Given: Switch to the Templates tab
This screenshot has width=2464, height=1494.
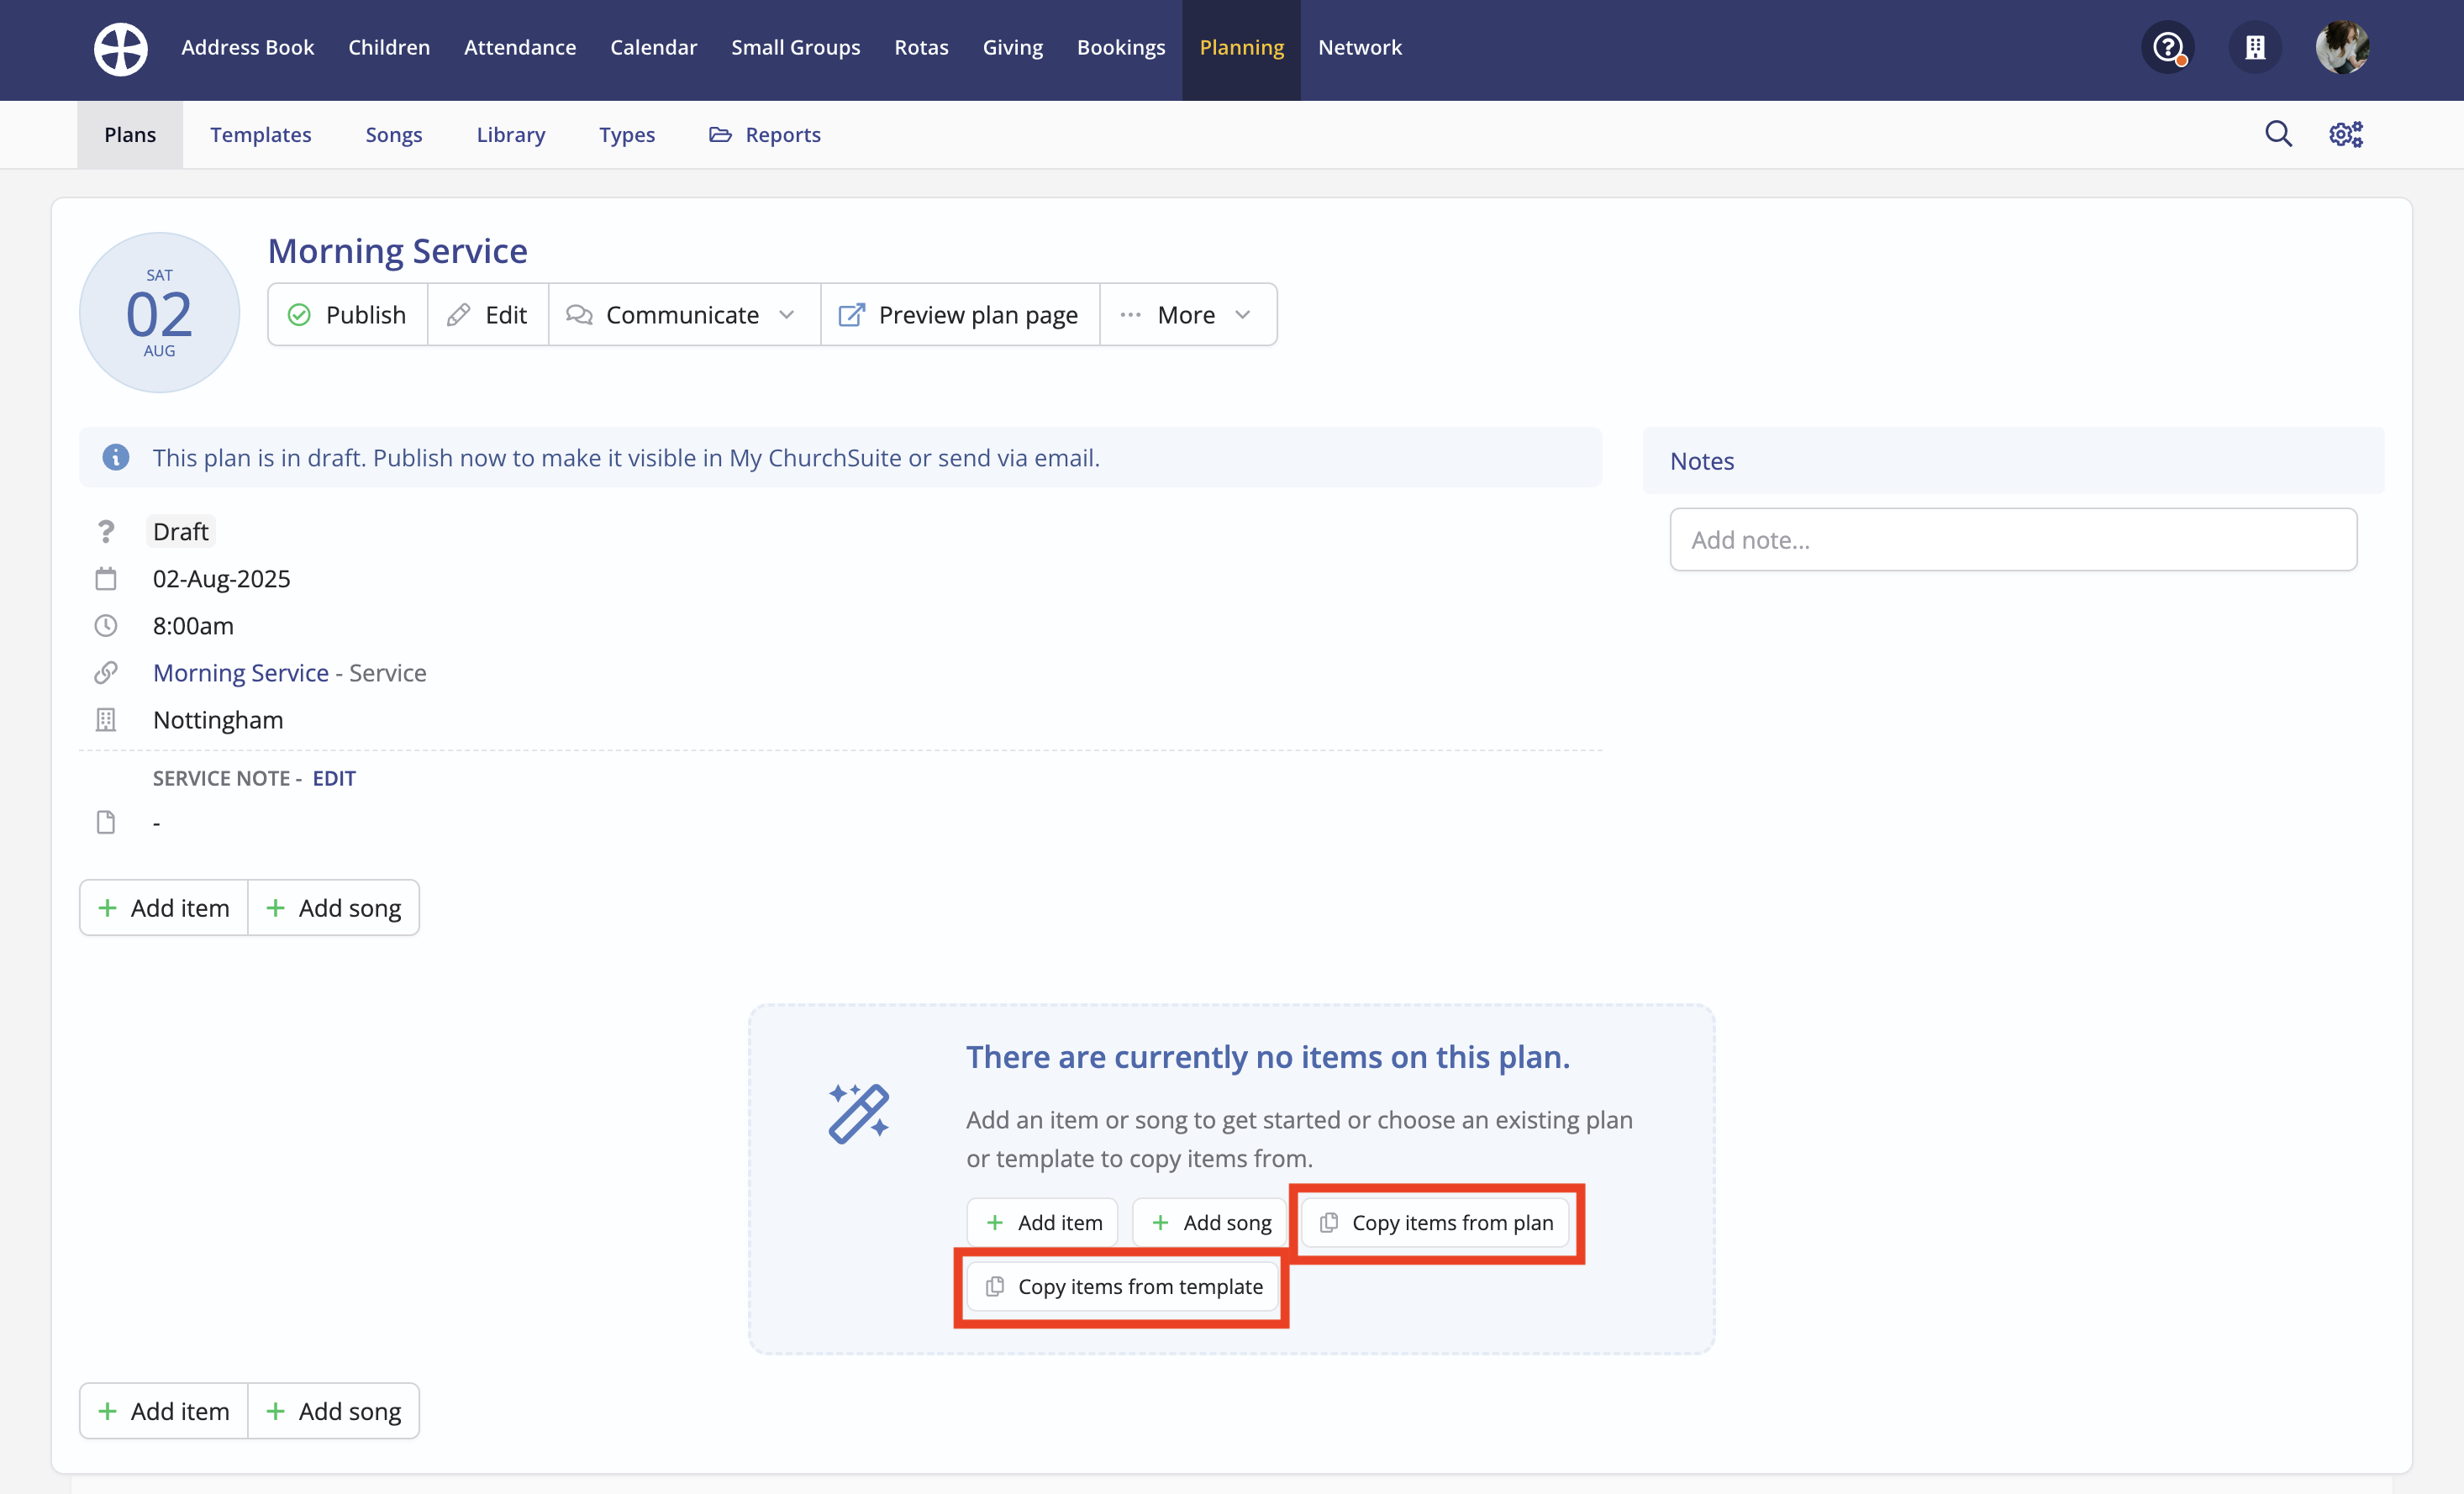Looking at the screenshot, I should click(260, 134).
